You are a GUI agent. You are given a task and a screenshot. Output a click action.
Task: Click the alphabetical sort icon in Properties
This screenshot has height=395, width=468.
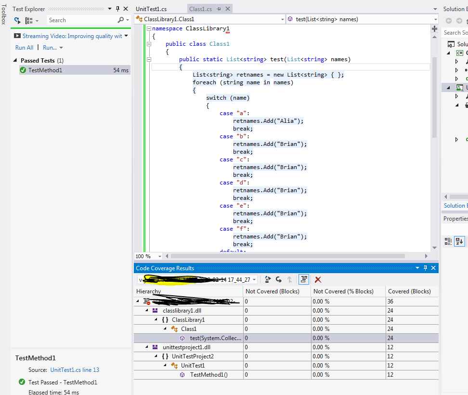(x=459, y=241)
